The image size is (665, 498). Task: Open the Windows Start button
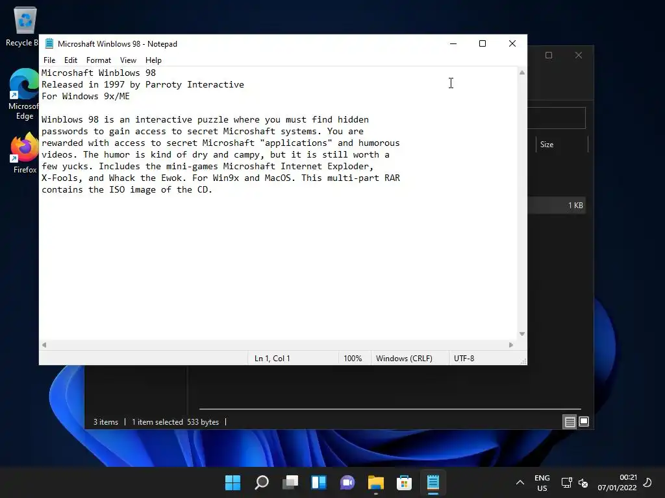click(232, 482)
